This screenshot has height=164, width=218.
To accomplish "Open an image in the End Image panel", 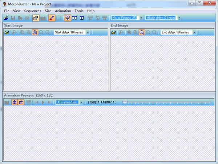I will click(114, 32).
